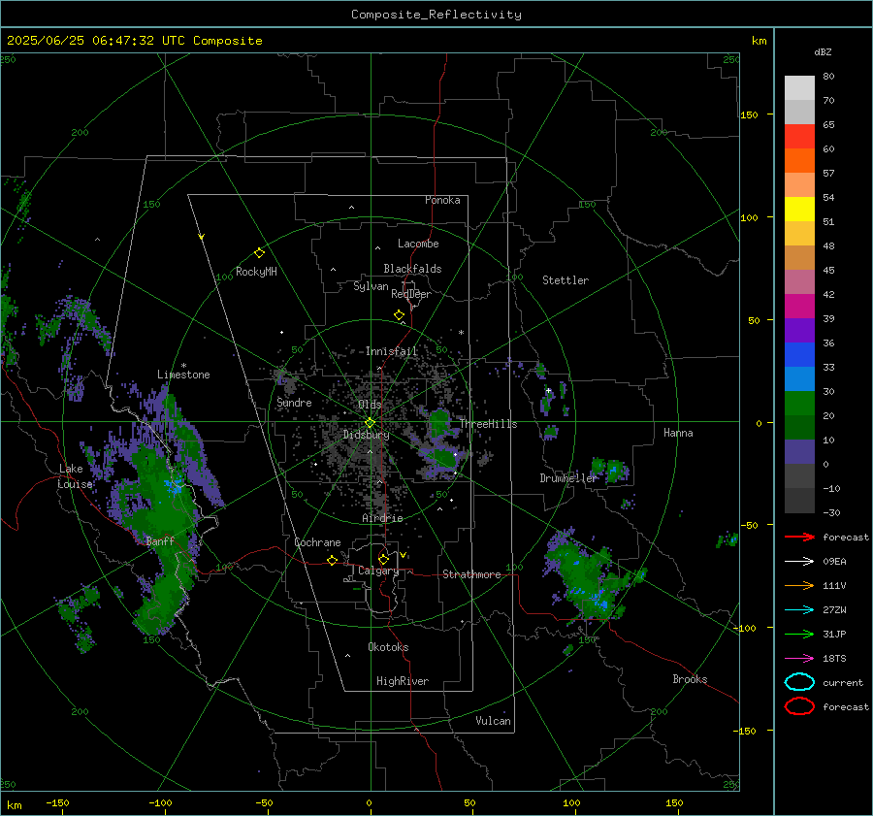Click the ThreeHills map label
Image resolution: width=873 pixels, height=816 pixels.
(x=488, y=424)
